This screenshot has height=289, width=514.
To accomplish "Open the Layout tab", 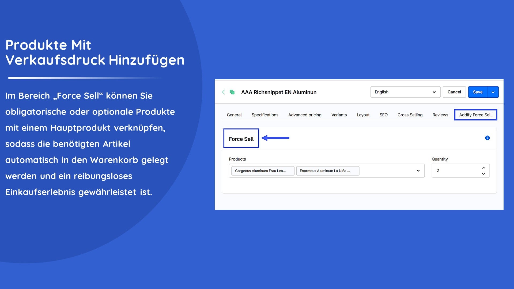I will coord(363,115).
